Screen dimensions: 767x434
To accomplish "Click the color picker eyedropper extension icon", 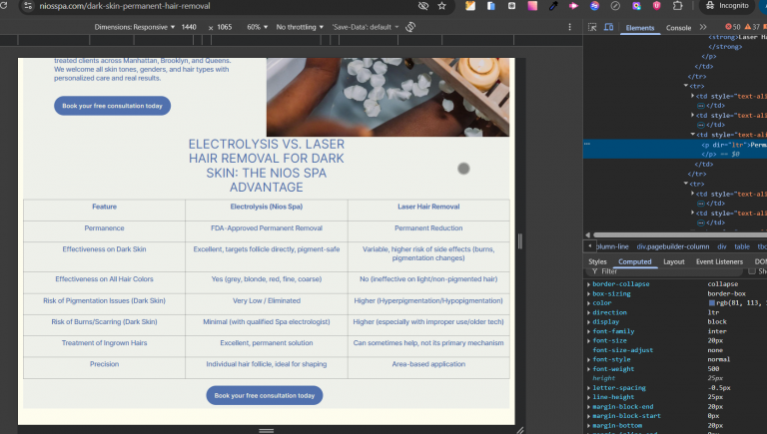I will [x=553, y=6].
